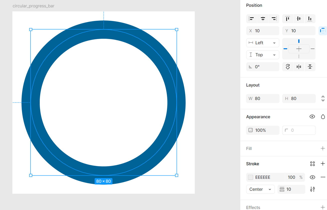Rotate the shape 90 degrees
Screen dimensions: 327x210
288,66
